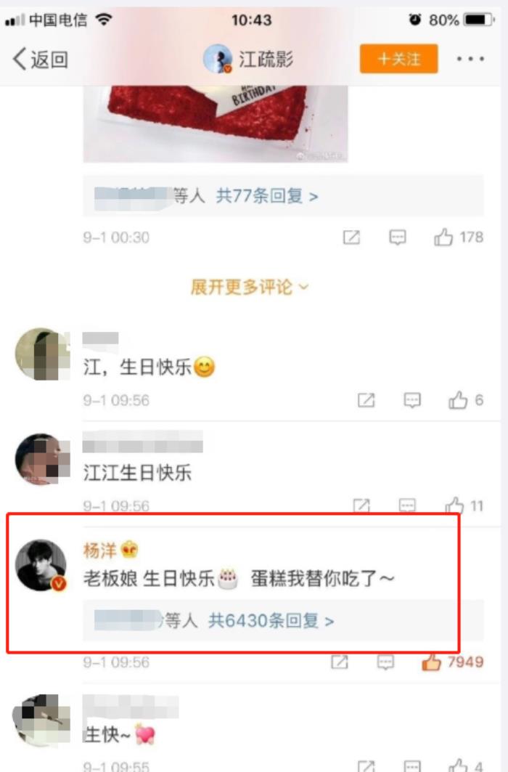The image size is (508, 772).
Task: Reply to the 江，生日快乐 comment
Action: point(412,400)
